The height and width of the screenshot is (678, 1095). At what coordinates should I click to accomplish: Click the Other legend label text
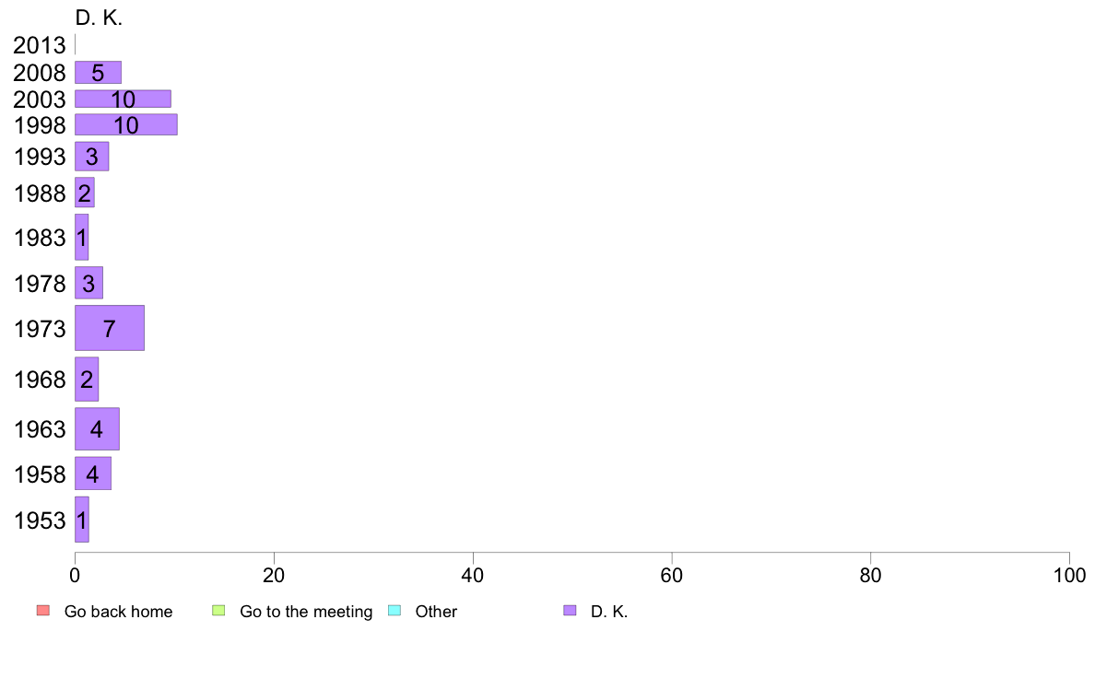click(436, 612)
